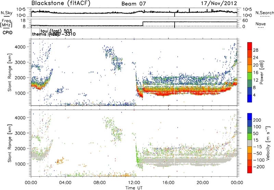Click the 'Freq. [MHz]' axis label
This screenshot has width=274, height=190.
[x=6, y=23]
